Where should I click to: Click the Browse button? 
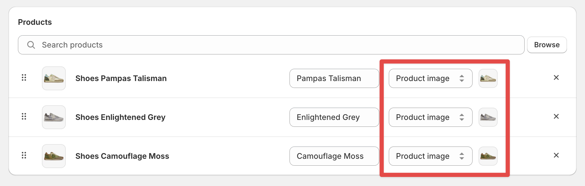click(547, 45)
